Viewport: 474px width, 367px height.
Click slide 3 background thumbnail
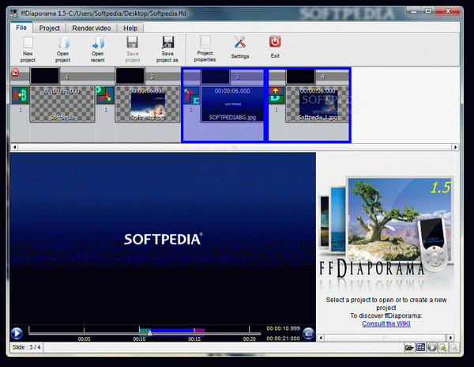[215, 77]
